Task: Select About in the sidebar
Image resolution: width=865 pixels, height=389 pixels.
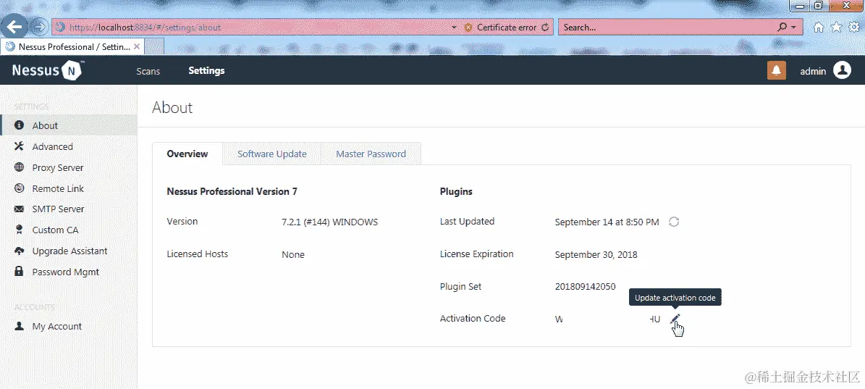Action: 69,125
